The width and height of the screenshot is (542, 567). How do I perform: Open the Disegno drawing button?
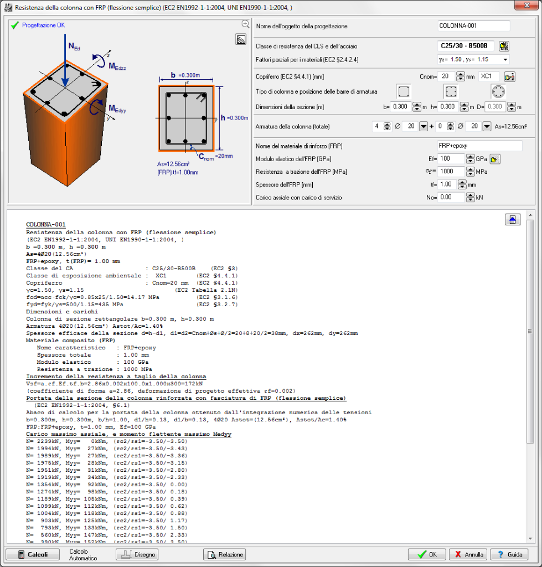(x=137, y=554)
